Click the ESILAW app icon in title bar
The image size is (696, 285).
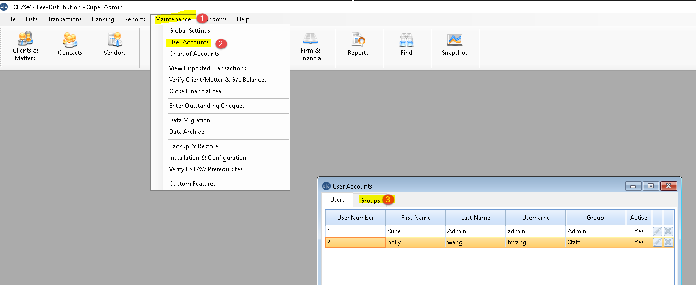pyautogui.click(x=4, y=7)
